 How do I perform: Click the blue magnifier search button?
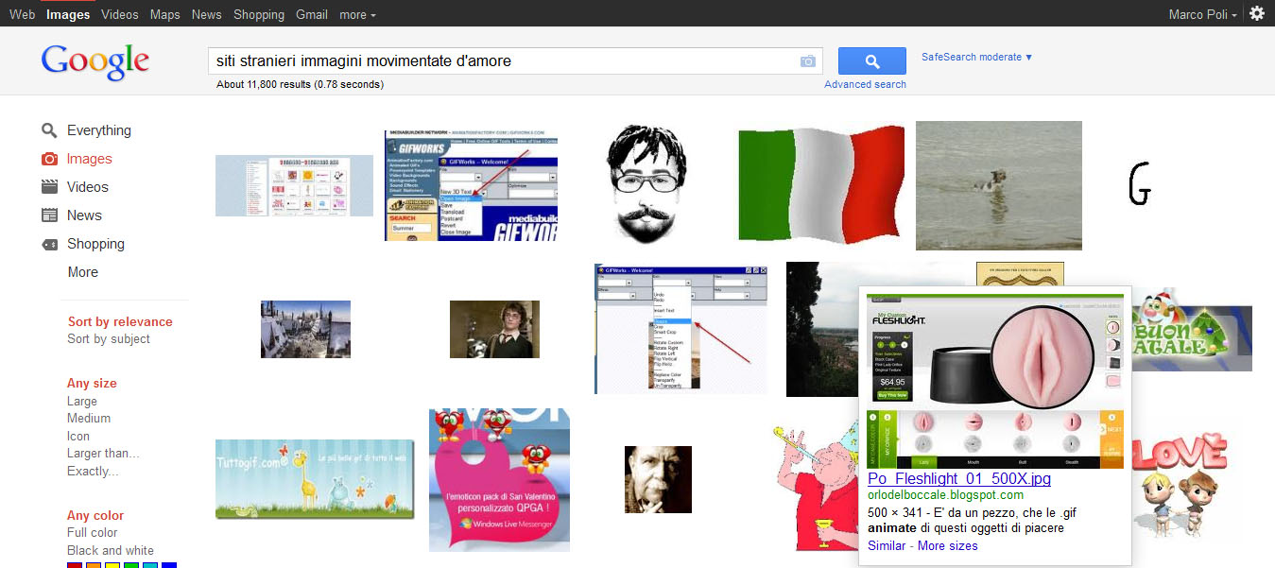click(871, 61)
